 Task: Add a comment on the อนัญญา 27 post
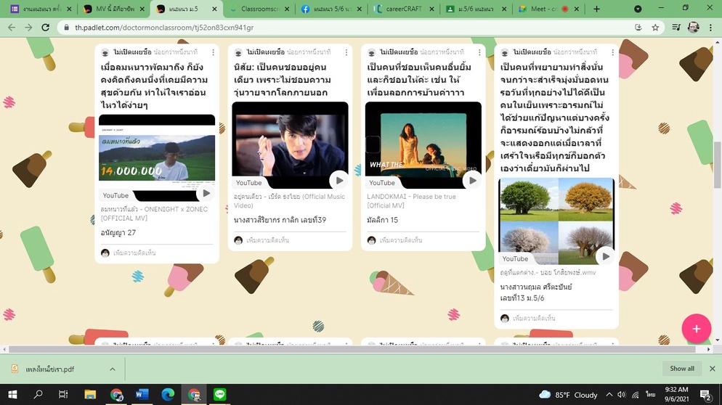pyautogui.click(x=134, y=253)
